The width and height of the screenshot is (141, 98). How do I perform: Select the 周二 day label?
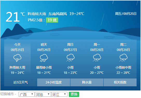click(x=123, y=45)
